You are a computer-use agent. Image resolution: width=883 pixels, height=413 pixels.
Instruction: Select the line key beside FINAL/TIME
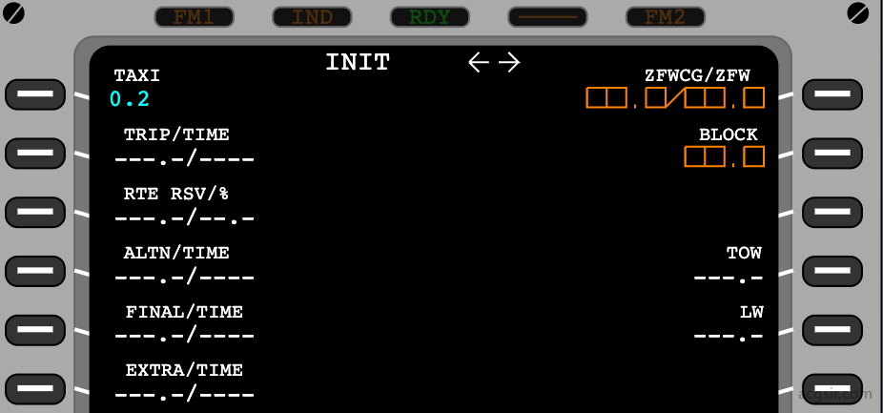tap(35, 330)
